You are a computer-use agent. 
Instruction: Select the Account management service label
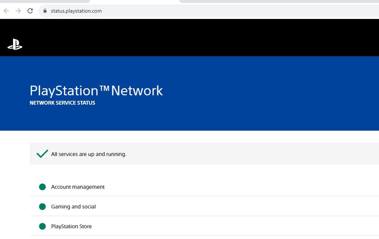[77, 187]
